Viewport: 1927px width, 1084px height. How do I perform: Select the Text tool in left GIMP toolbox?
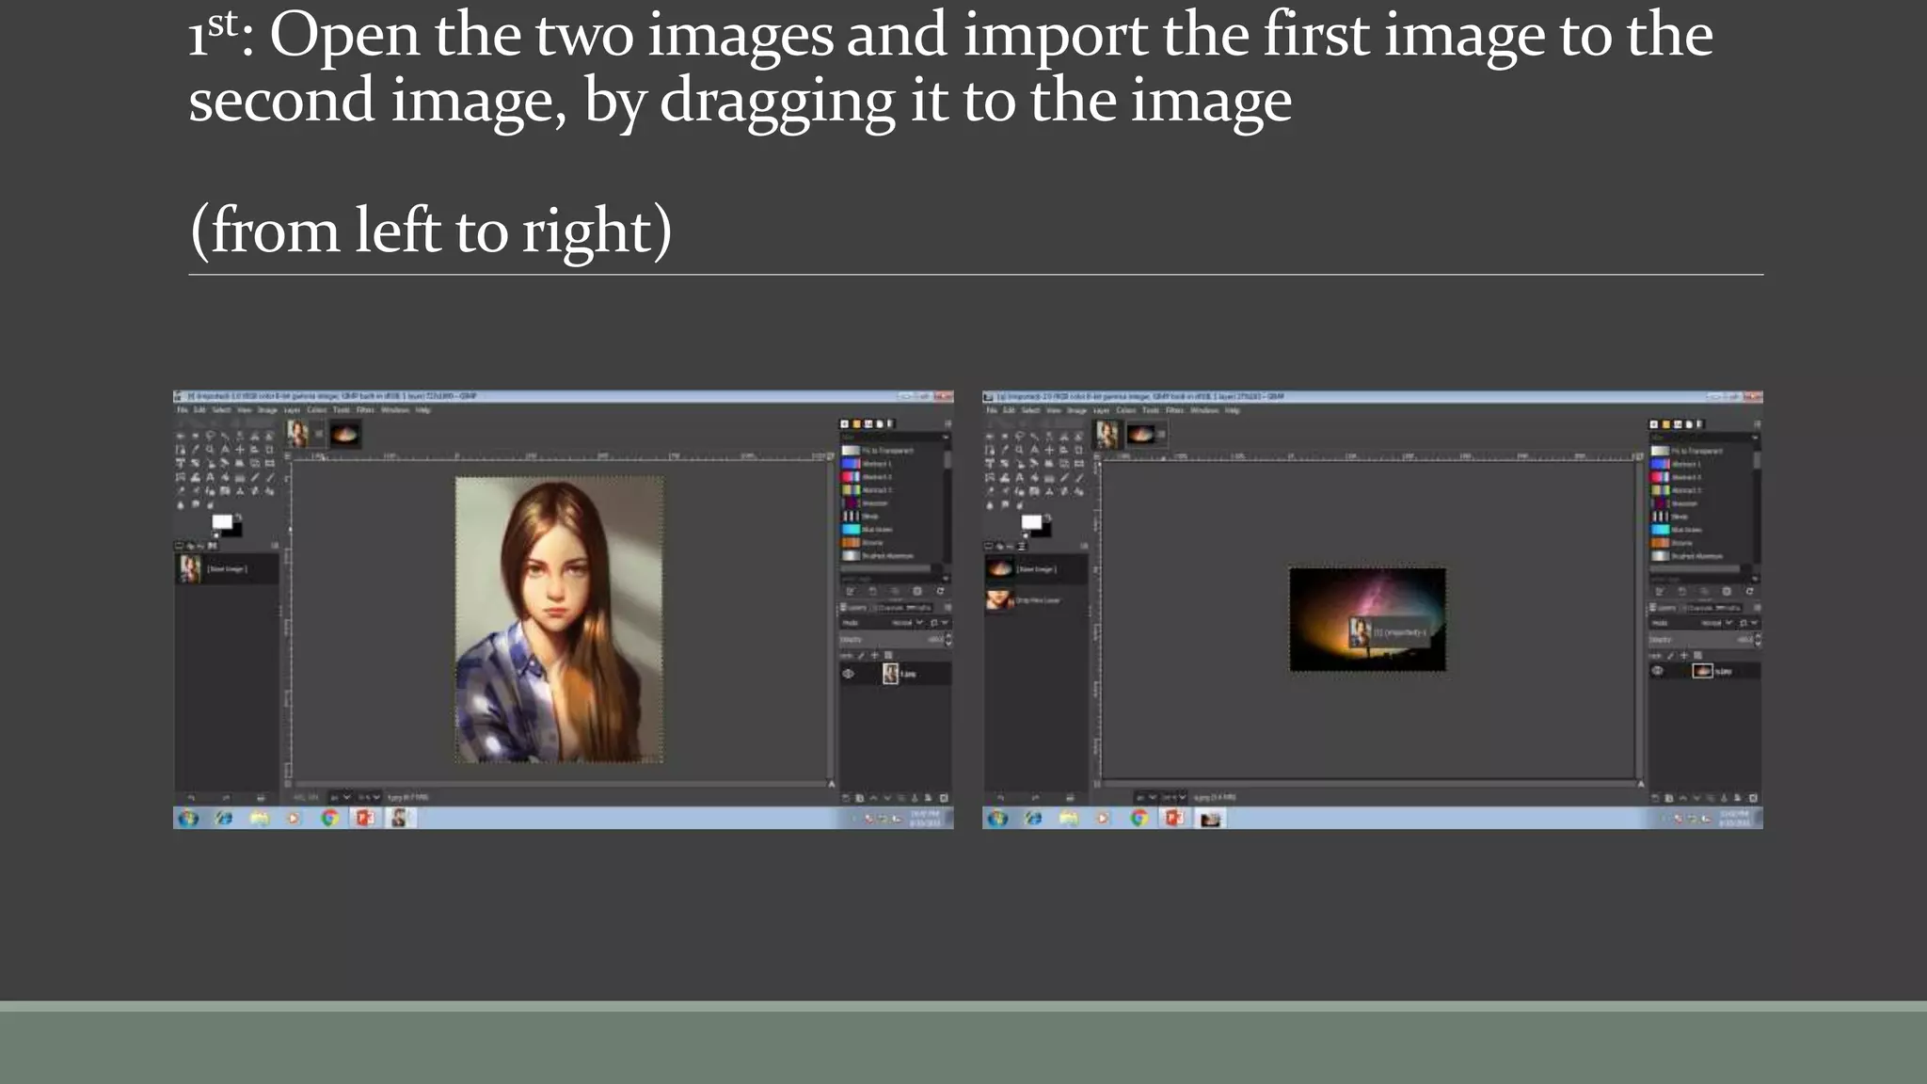211,478
